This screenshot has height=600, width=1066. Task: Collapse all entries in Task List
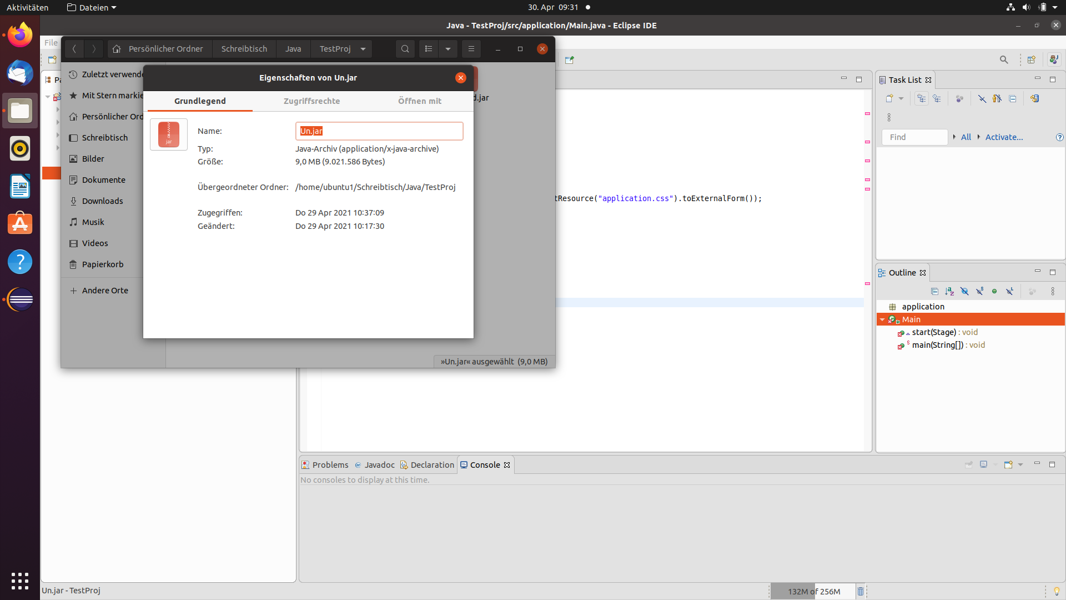(1013, 98)
